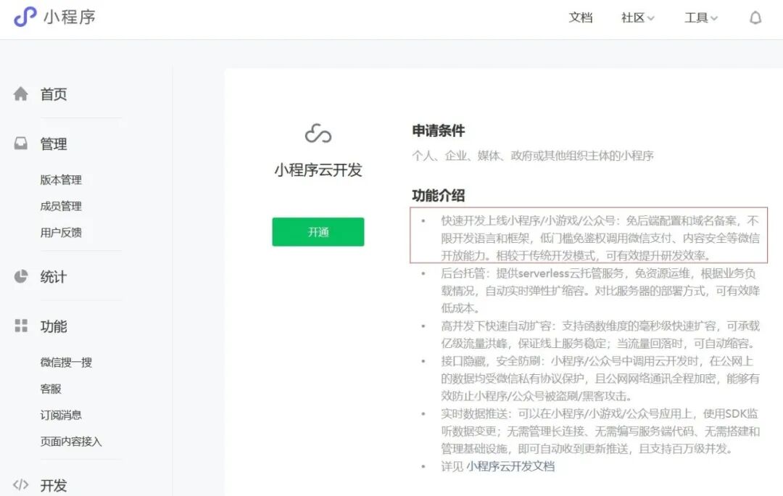
Task: Open the 用户反馈 page
Action: pos(60,232)
